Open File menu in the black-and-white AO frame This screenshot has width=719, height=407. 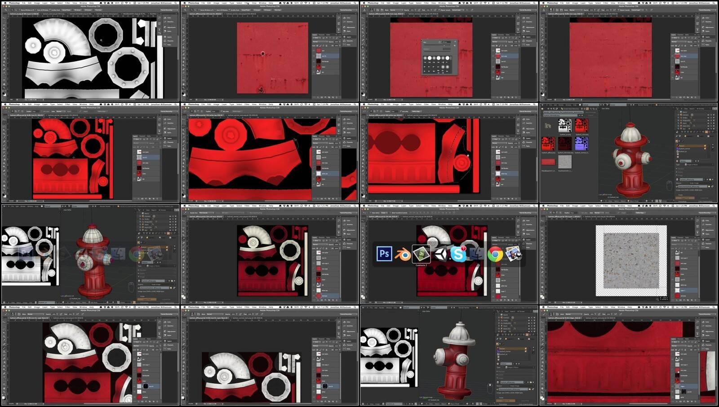pyautogui.click(x=24, y=3)
